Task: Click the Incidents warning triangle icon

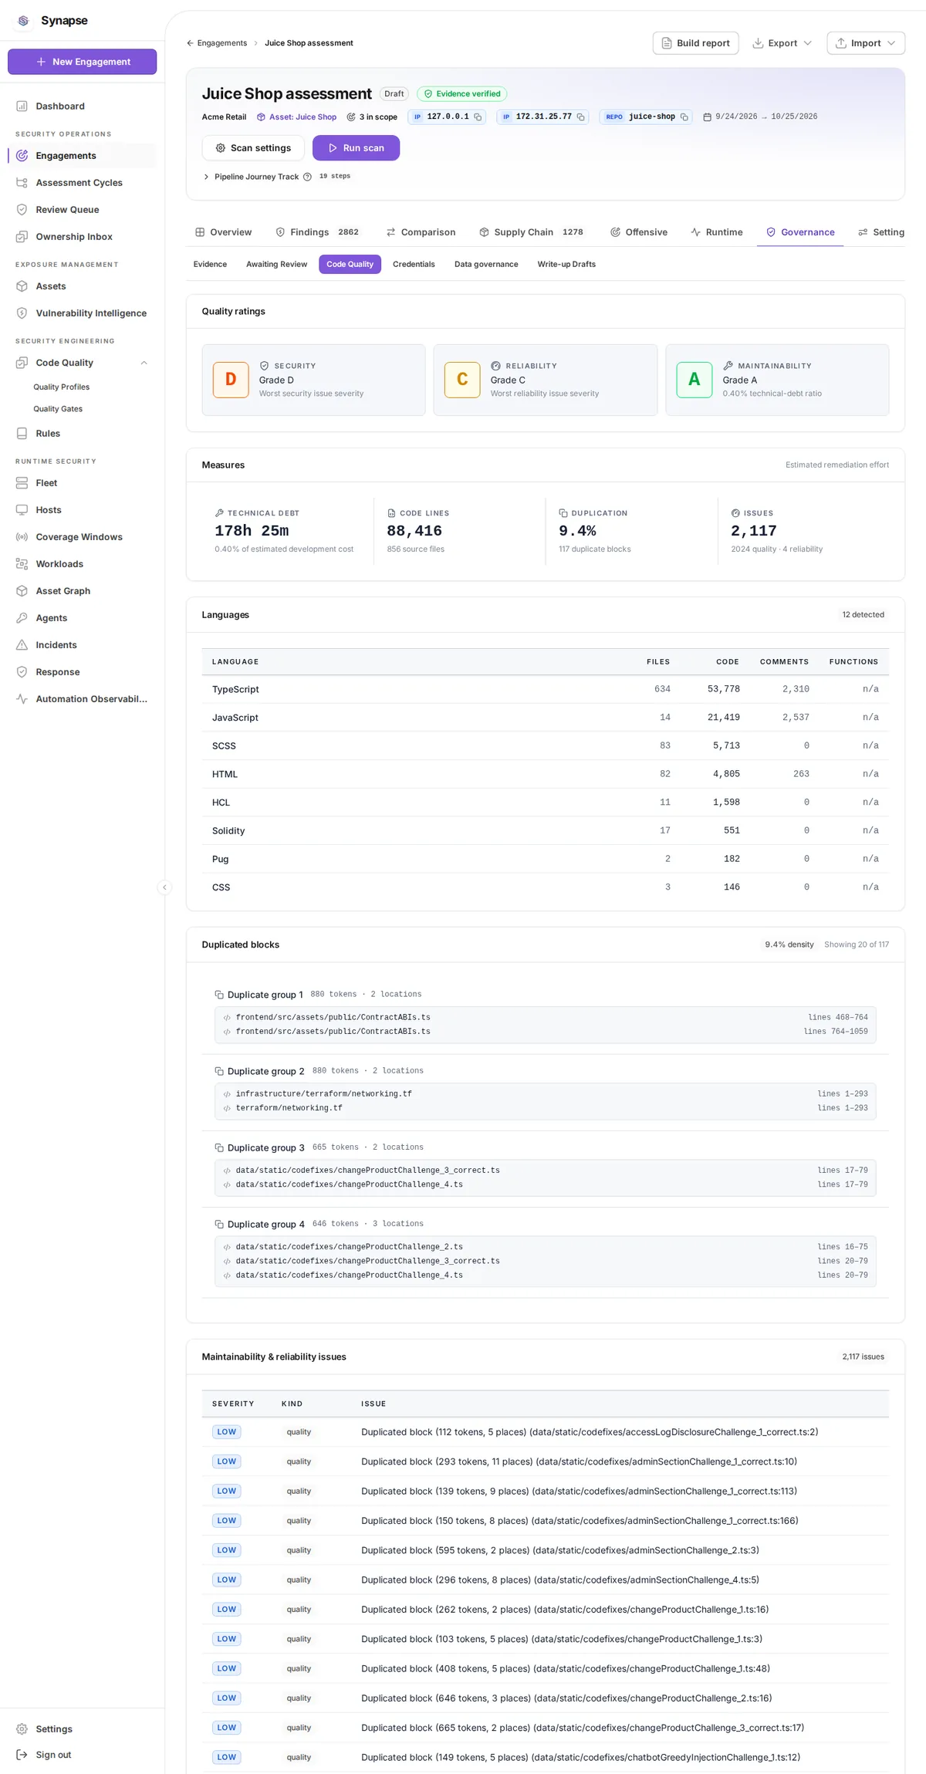Action: [22, 645]
